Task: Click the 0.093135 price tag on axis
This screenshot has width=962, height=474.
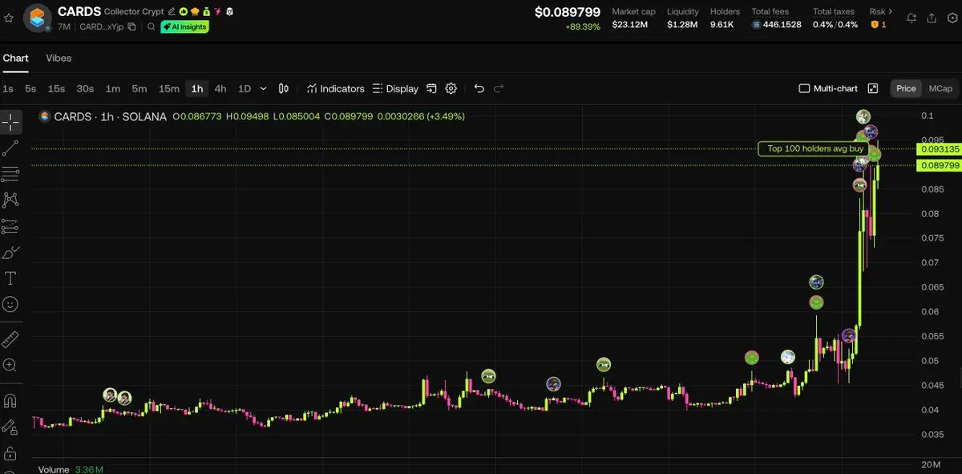Action: tap(940, 149)
